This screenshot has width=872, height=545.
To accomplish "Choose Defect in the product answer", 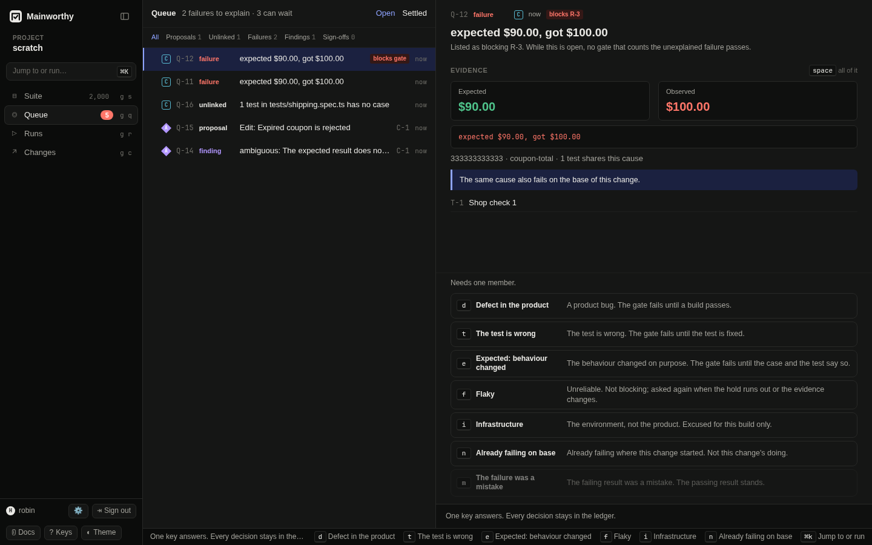I will pyautogui.click(x=654, y=306).
